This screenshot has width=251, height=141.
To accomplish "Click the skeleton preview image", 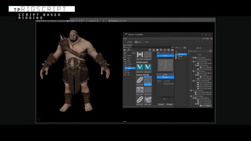I will [x=166, y=65].
